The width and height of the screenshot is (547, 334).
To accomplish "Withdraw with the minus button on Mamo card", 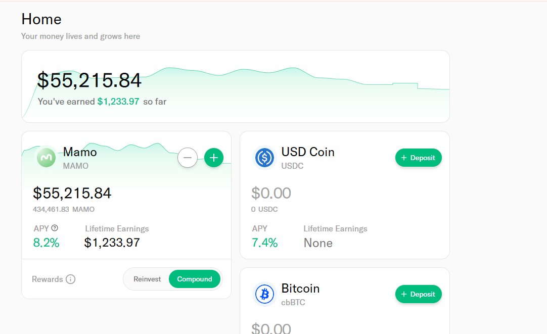I will [188, 158].
